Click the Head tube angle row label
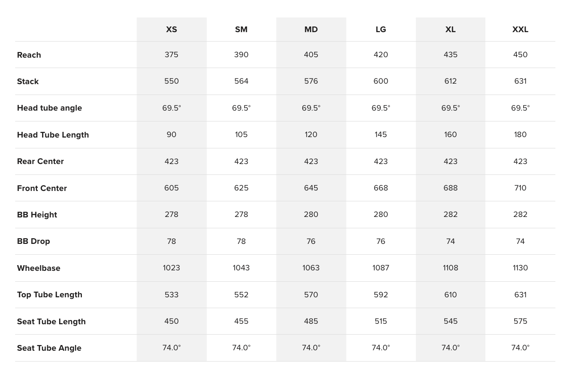Screen dimensions: 571x389 click(50, 108)
